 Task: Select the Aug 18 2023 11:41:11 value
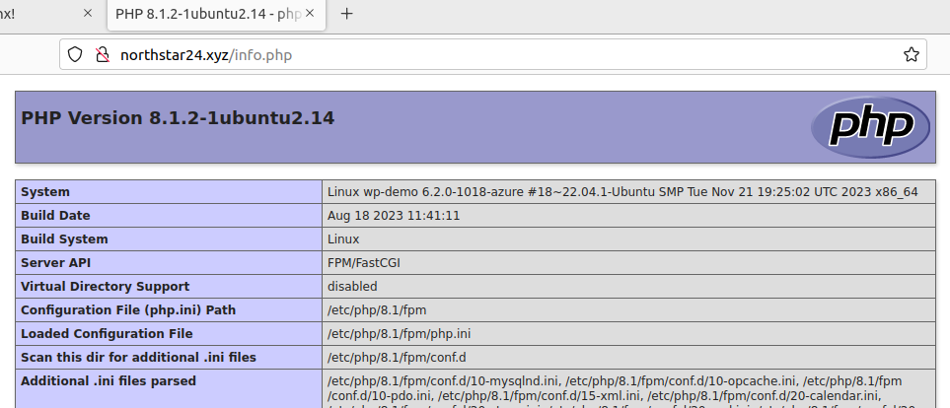point(394,216)
